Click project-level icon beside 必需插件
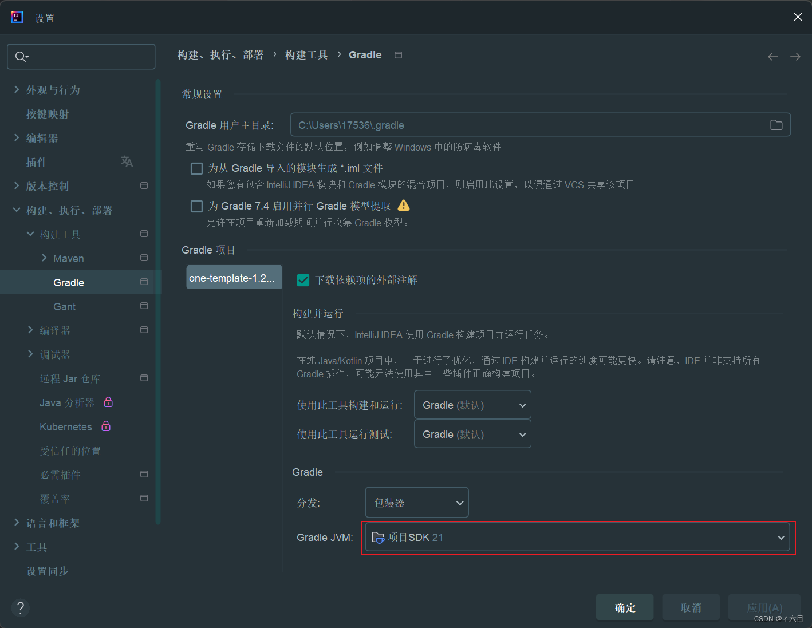 pos(144,474)
